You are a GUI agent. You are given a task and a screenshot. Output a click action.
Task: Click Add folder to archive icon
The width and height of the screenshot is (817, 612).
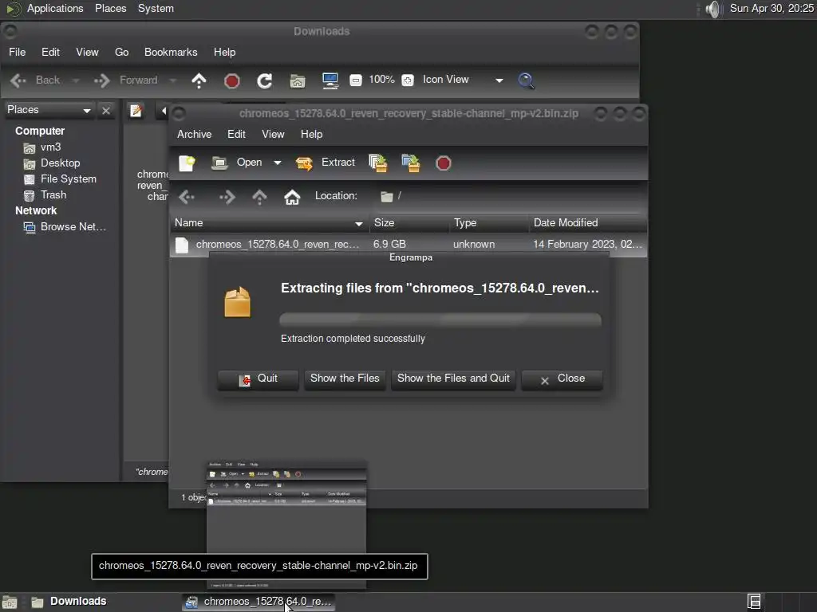click(x=411, y=163)
